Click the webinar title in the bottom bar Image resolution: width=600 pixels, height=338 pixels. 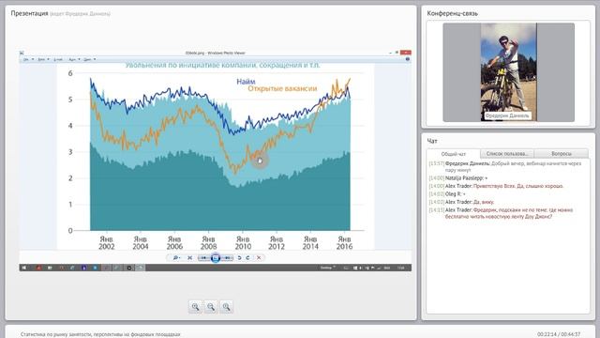coord(100,334)
